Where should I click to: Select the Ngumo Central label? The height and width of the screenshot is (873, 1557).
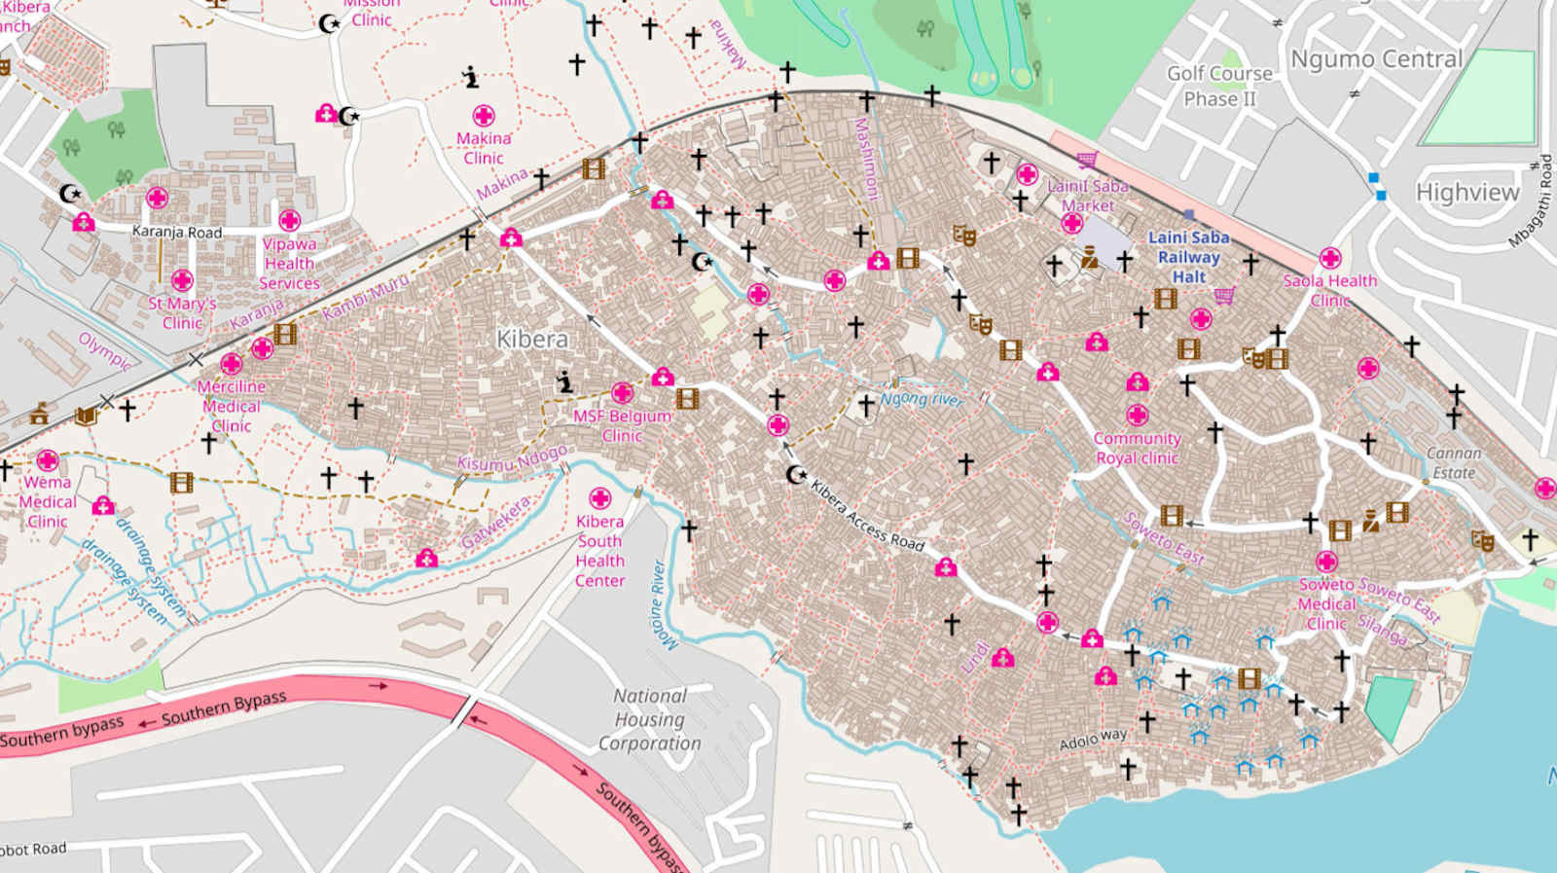coord(1376,59)
